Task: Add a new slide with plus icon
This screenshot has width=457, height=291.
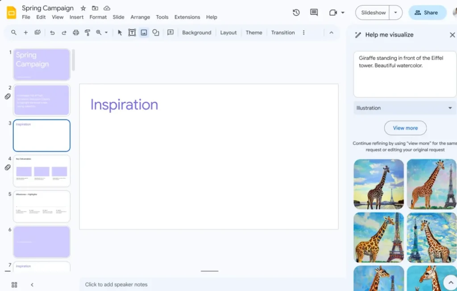Action: [x=25, y=33]
